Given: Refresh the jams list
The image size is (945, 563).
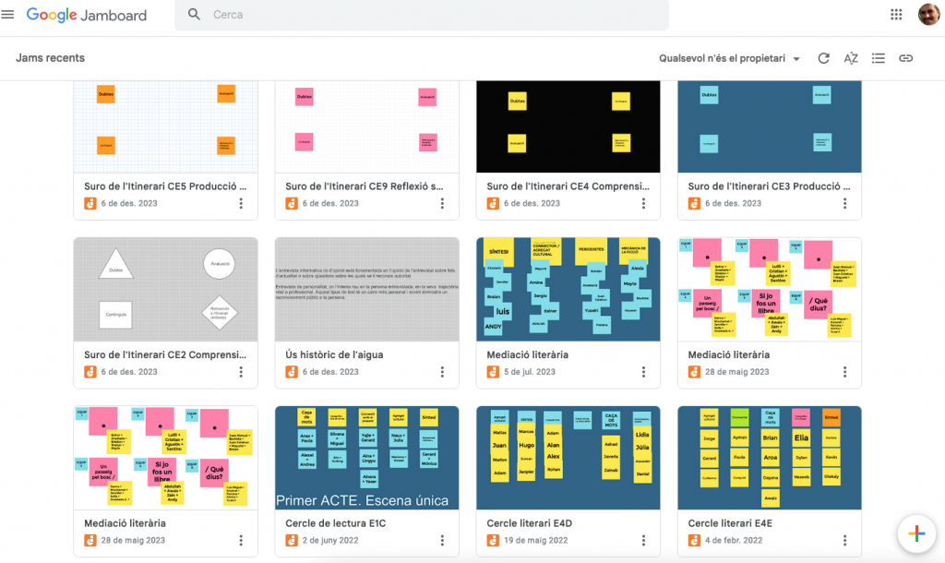Looking at the screenshot, I should (x=823, y=58).
